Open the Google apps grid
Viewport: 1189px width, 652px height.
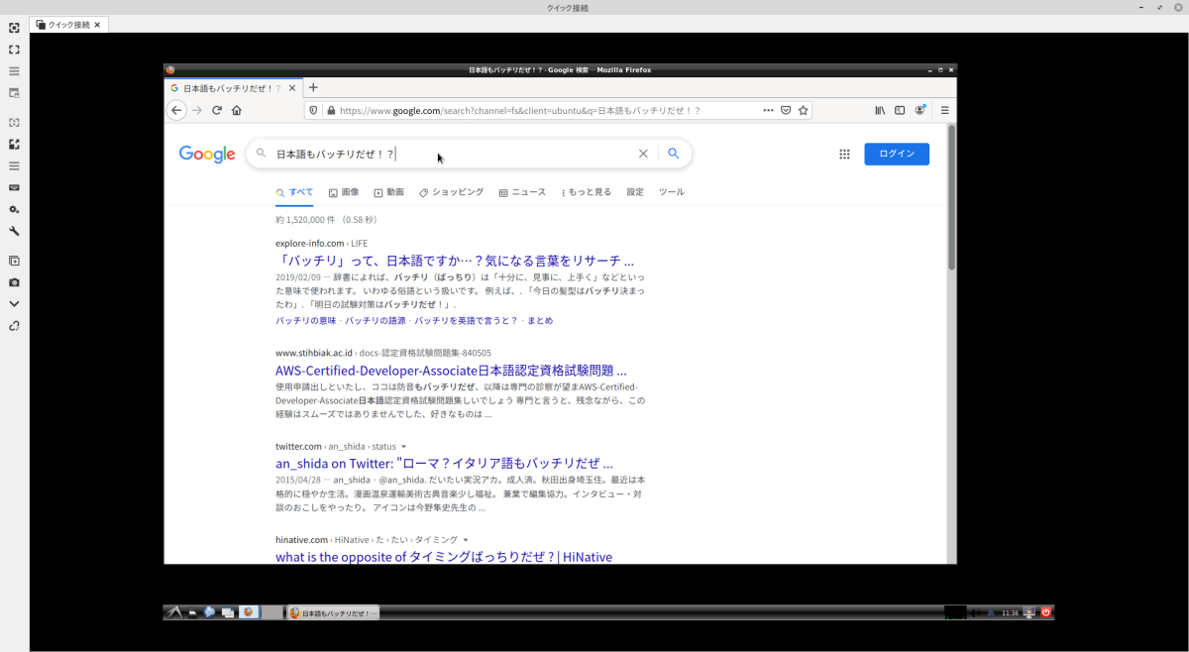pos(844,154)
